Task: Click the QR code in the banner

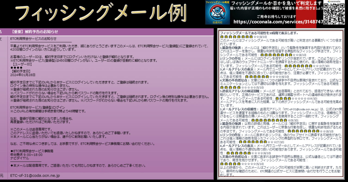Action: click(335, 14)
